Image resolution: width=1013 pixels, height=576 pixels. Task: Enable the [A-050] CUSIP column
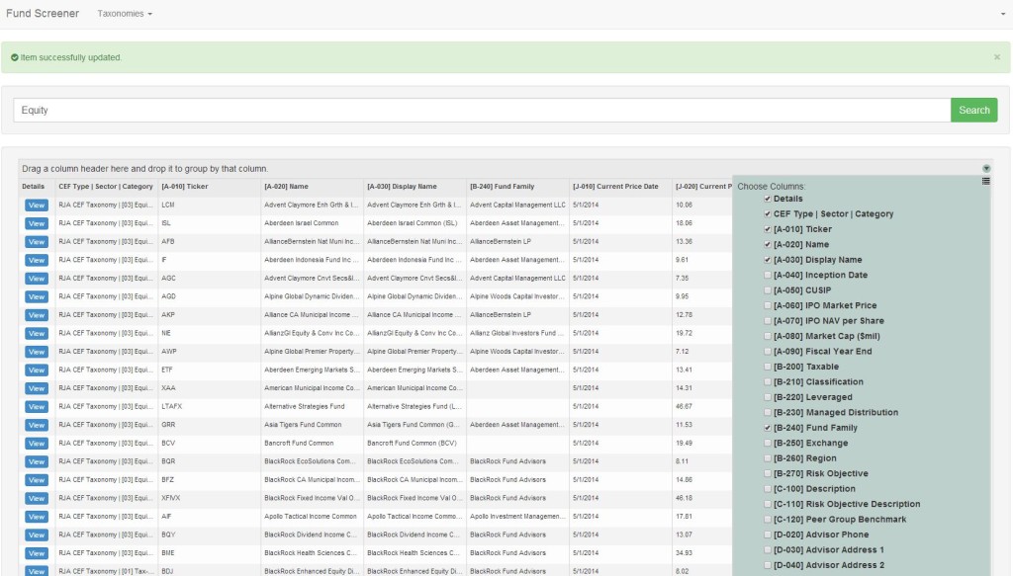tap(768, 290)
